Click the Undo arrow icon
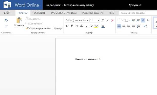This screenshot has width=157, height=95. click(6, 20)
